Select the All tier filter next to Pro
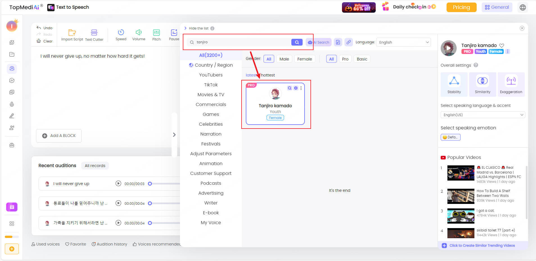536x261 pixels. 332,59
